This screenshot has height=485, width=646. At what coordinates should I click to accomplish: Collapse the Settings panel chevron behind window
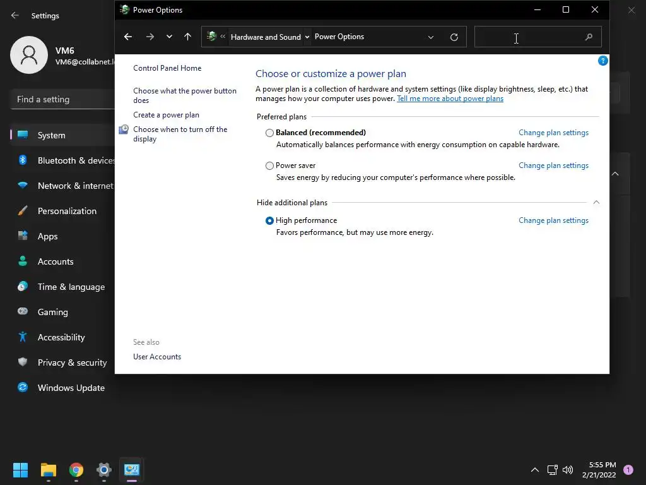point(615,174)
